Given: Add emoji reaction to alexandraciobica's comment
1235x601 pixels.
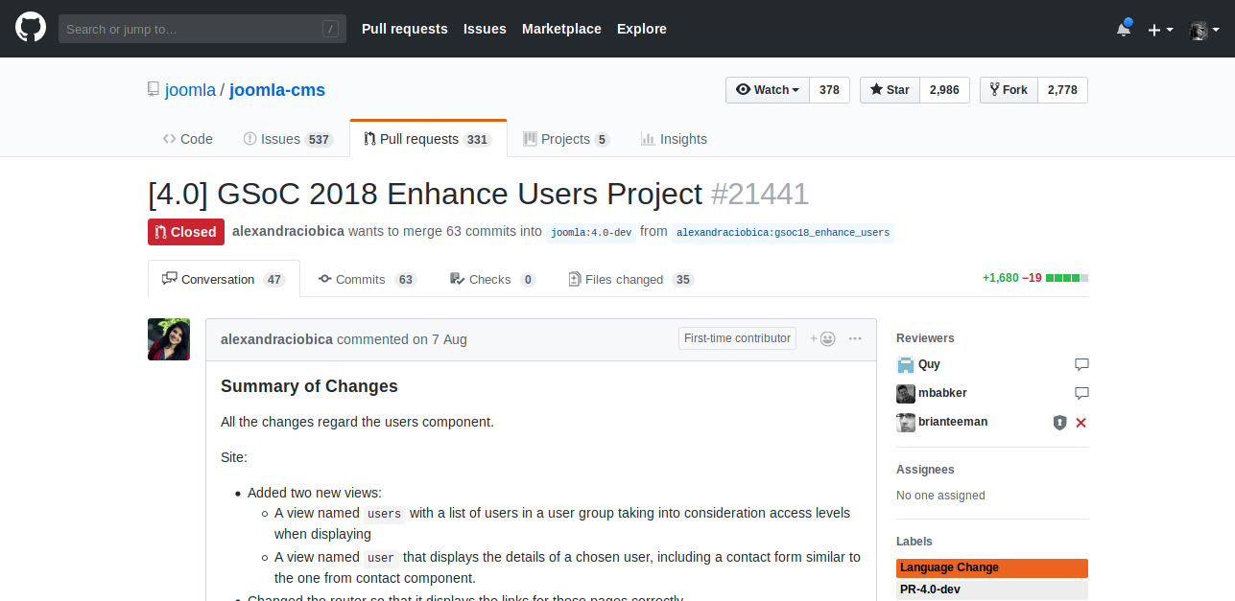Looking at the screenshot, I should tap(822, 338).
